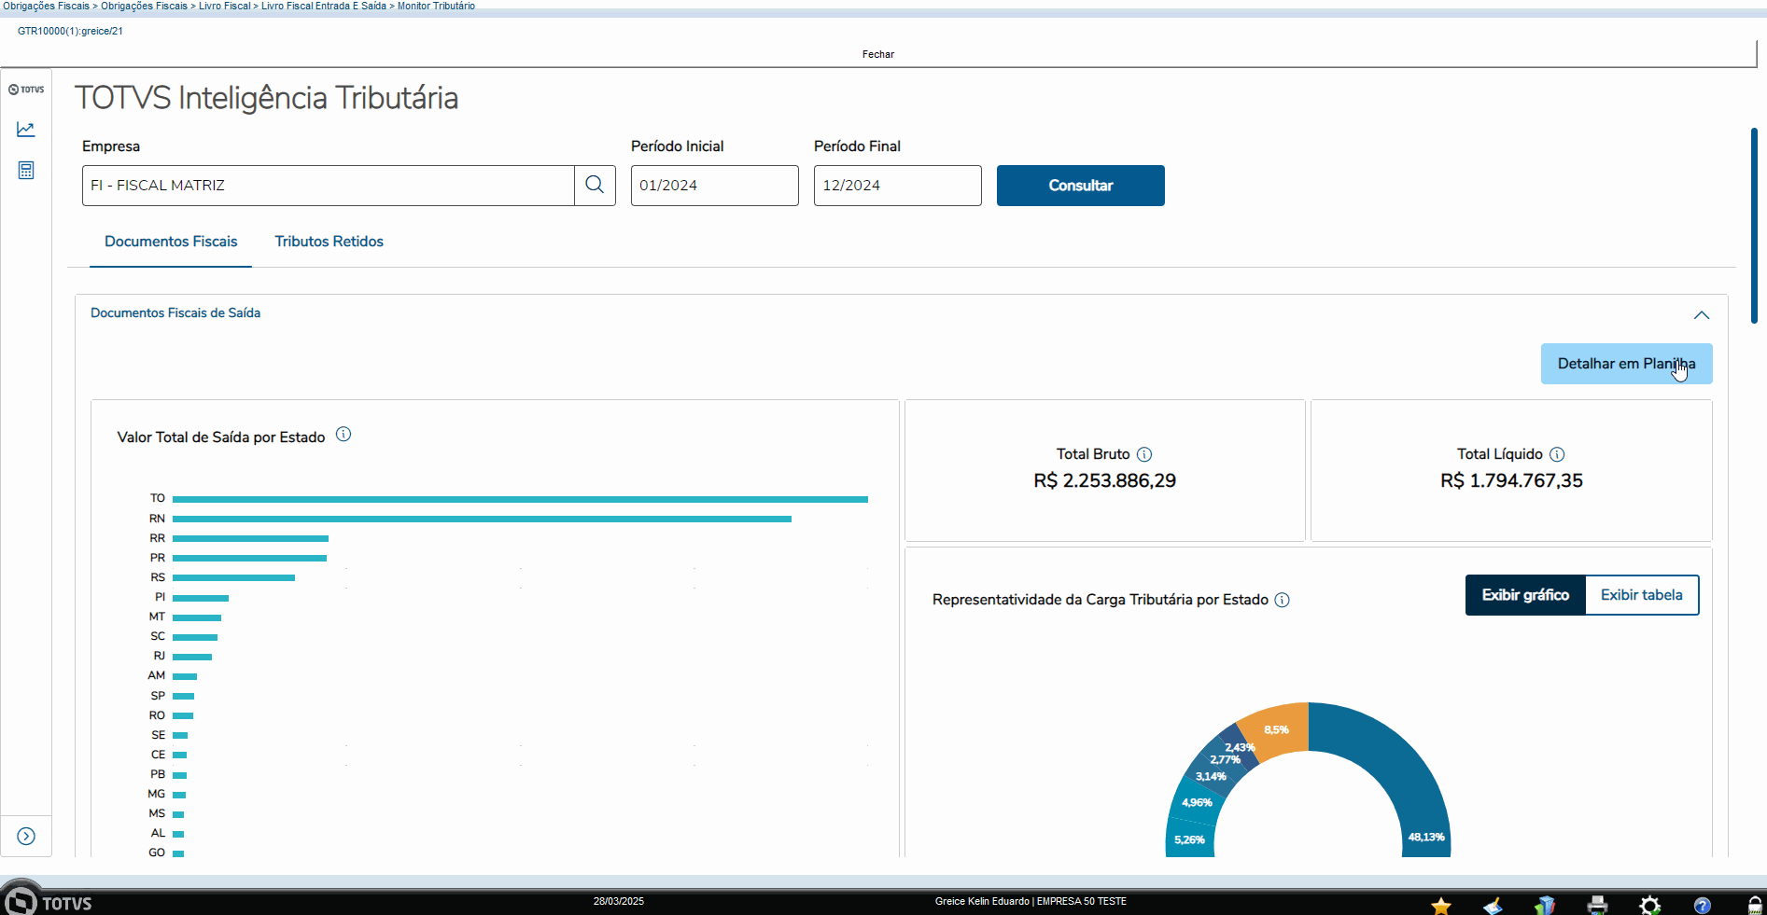Open settings gear icon in bottom bar
The width and height of the screenshot is (1767, 915).
[1650, 905]
